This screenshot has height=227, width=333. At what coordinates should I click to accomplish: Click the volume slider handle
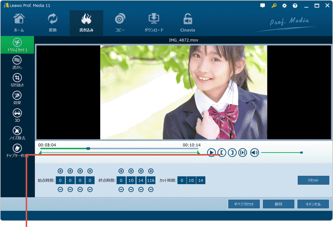click(301, 153)
